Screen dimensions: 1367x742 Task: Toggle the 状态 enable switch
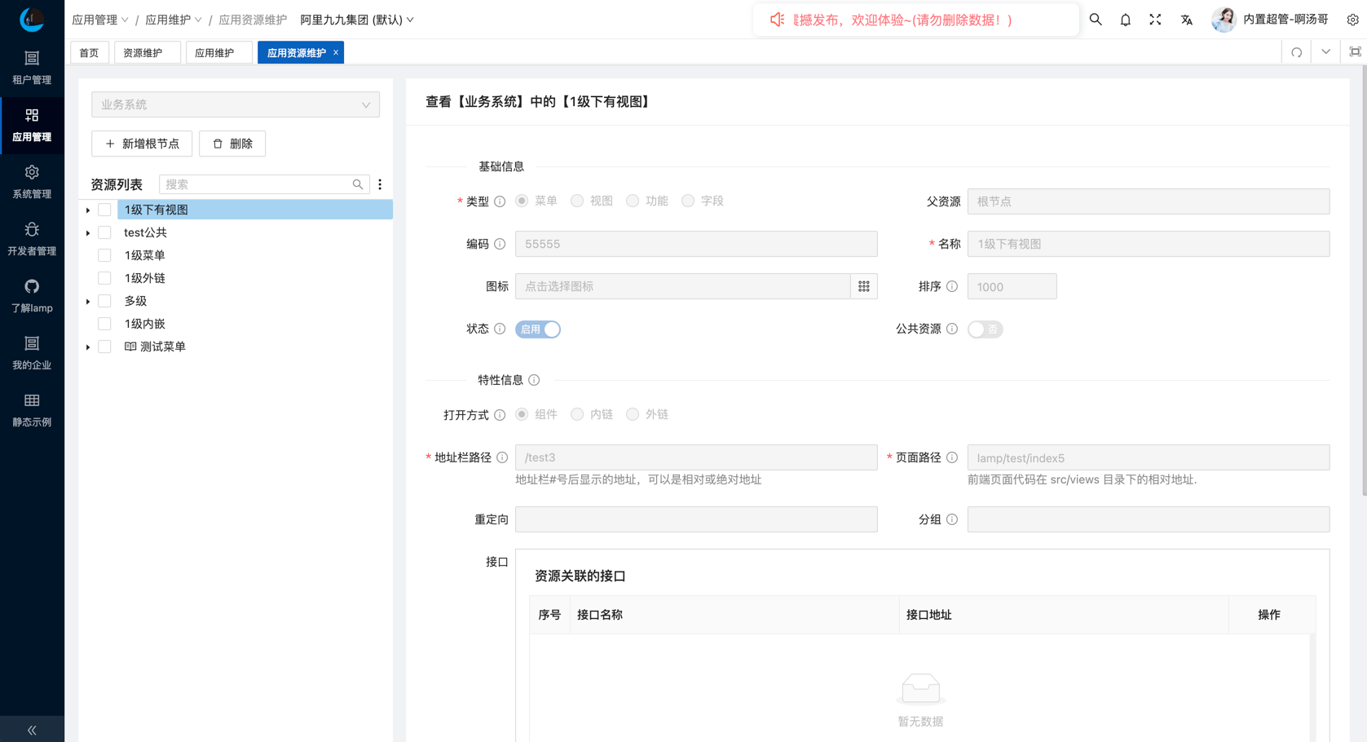(538, 329)
